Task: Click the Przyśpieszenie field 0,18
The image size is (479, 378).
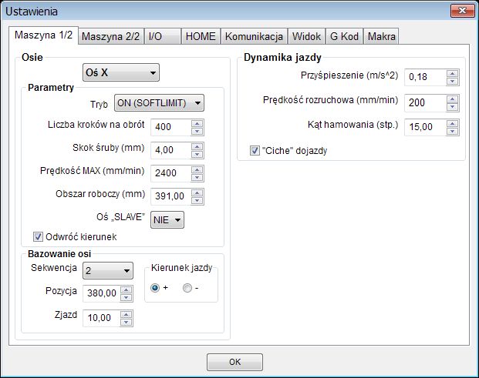Action: tap(426, 78)
